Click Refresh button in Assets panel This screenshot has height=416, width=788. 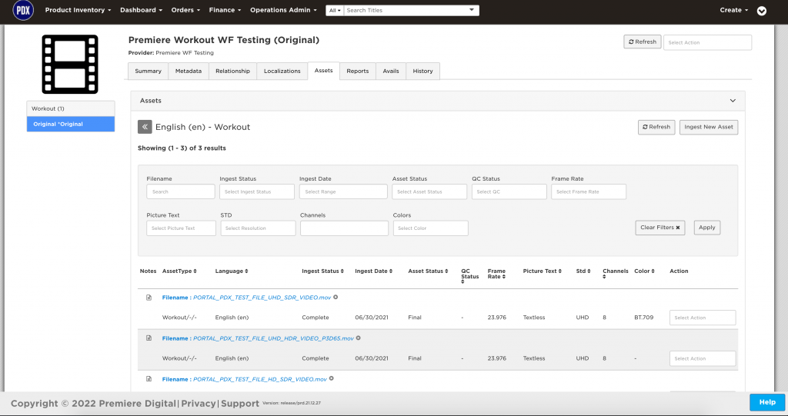(x=656, y=127)
